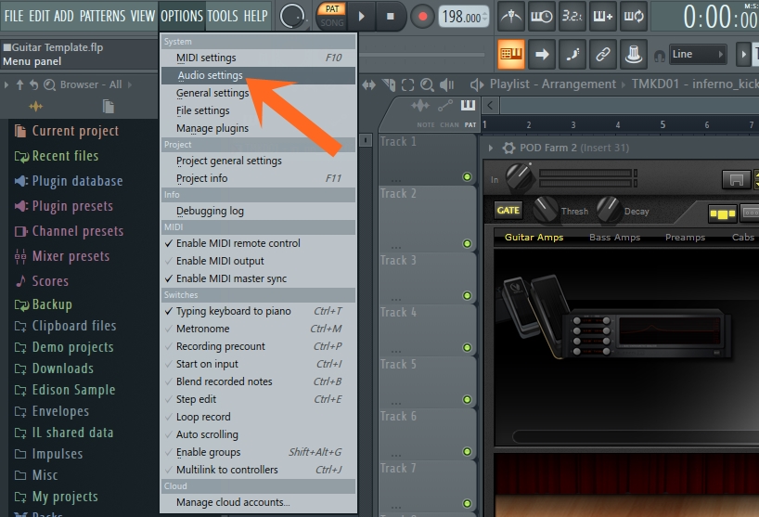This screenshot has height=517, width=759.
Task: Expand the Current project browser folder
Action: (74, 131)
